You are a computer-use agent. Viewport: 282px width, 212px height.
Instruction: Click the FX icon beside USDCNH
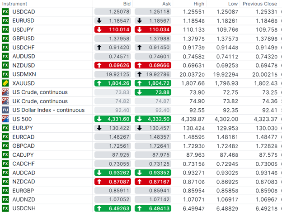[5, 208]
